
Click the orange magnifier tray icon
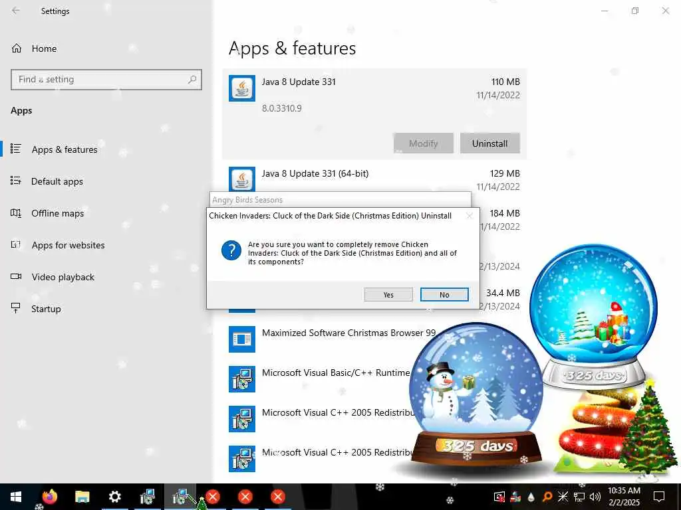[x=547, y=497]
